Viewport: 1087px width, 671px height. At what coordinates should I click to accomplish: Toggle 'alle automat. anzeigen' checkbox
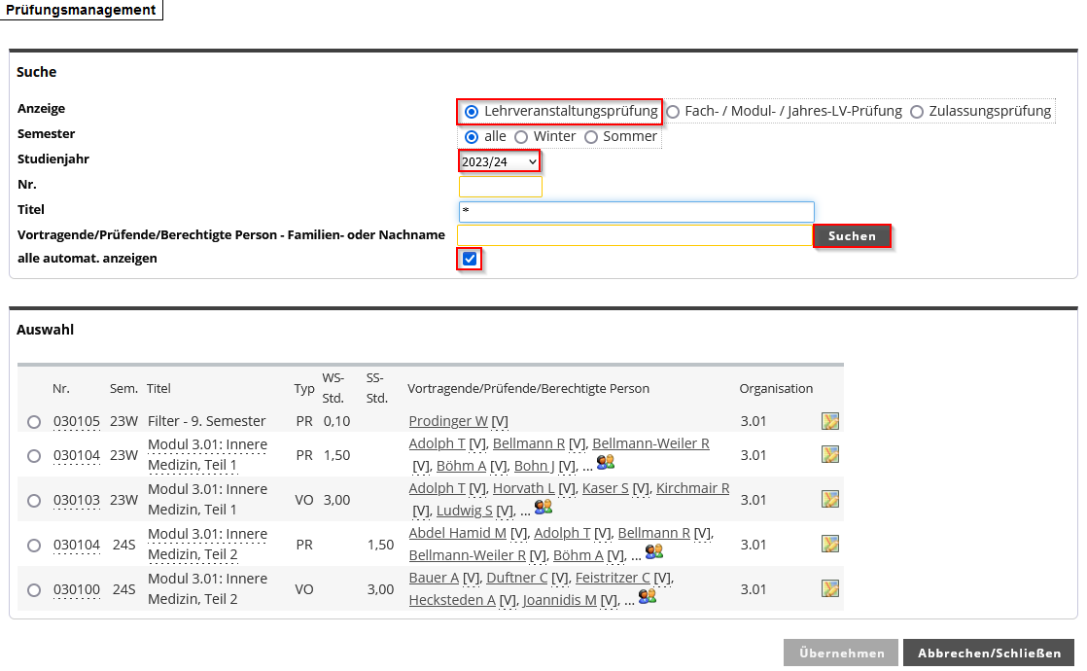click(470, 259)
